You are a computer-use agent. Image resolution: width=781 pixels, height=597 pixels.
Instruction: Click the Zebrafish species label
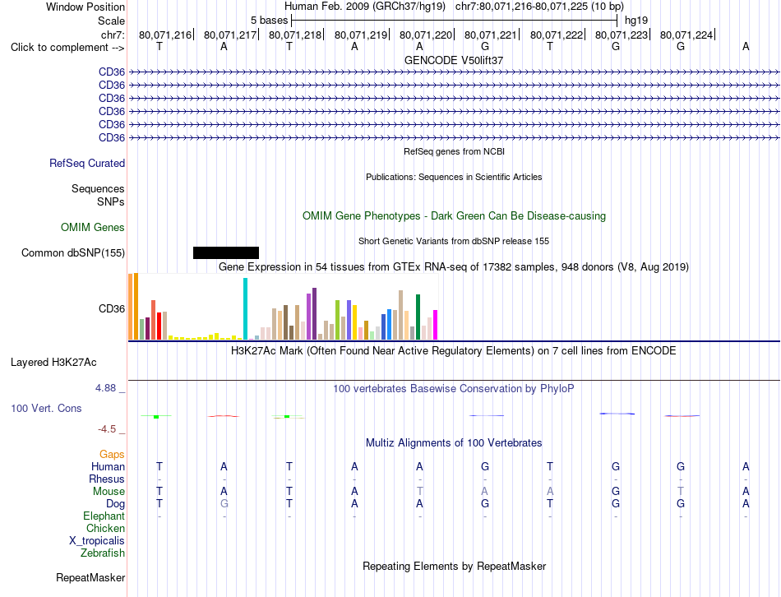103,553
